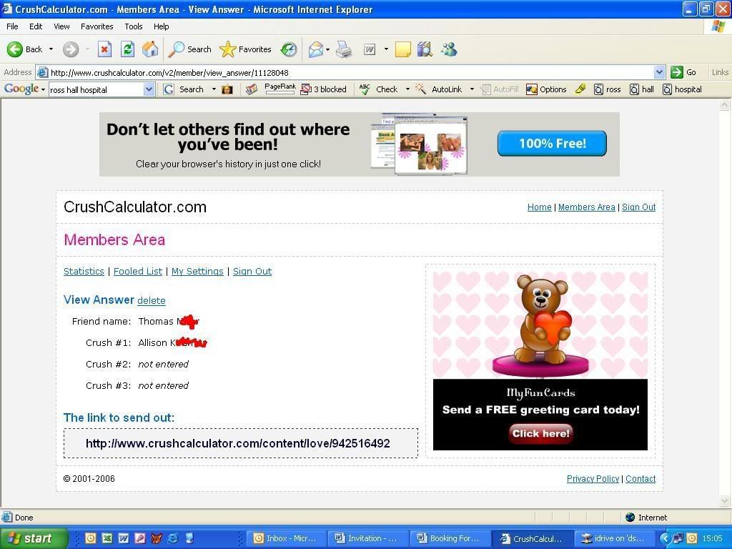The height and width of the screenshot is (549, 732).
Task: Expand the Mail button dropdown arrow
Action: click(327, 49)
